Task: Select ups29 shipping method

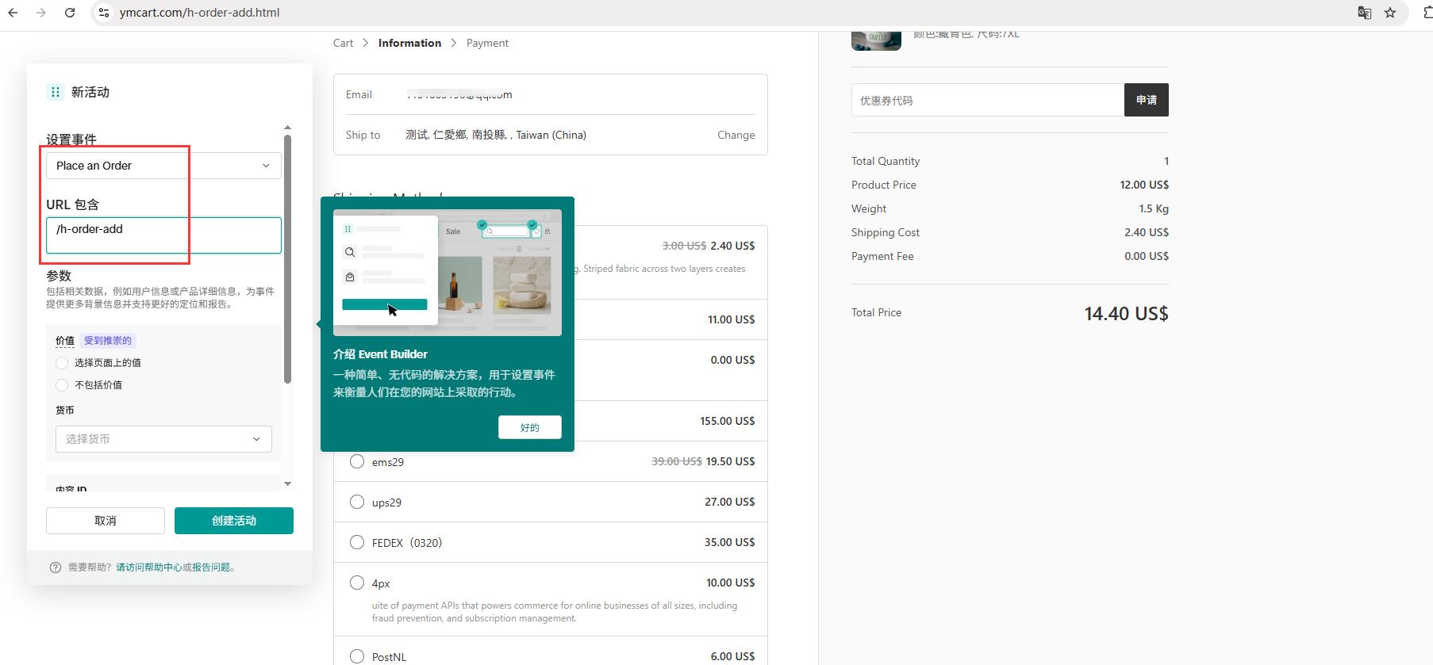Action: (x=357, y=502)
